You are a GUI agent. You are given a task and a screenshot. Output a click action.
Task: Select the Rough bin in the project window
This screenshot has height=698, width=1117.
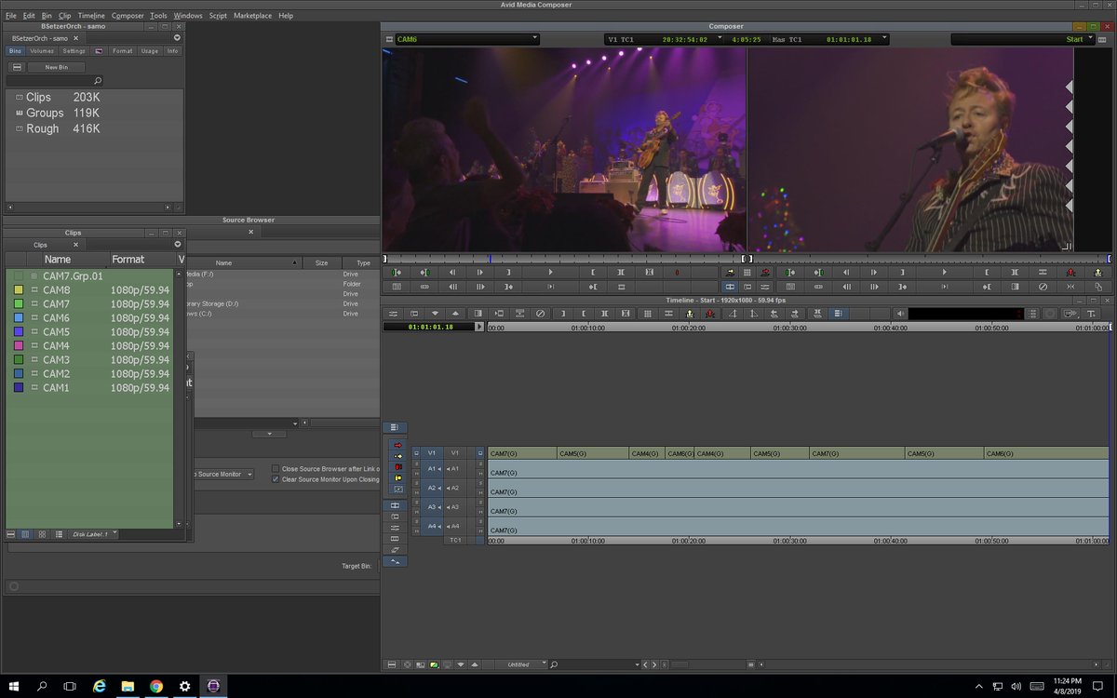(x=42, y=128)
